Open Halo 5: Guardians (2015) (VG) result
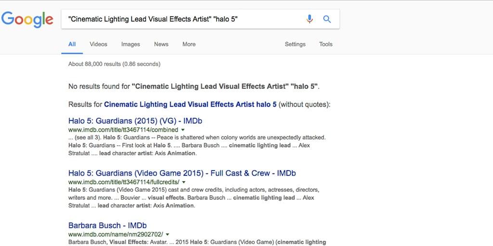The image size is (493, 246). [x=135, y=121]
